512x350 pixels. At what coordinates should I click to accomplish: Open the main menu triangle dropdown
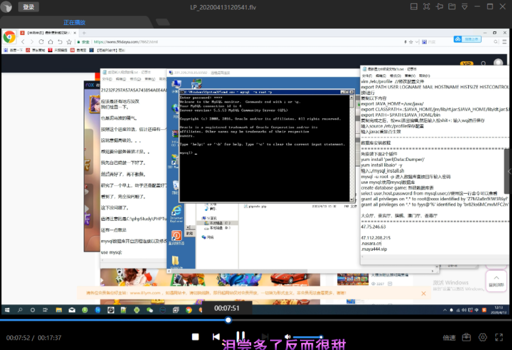click(465, 7)
